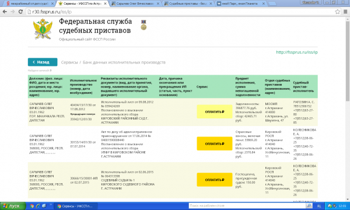Click the 'Федеральная служба судебных приставов' heading

coord(95,26)
